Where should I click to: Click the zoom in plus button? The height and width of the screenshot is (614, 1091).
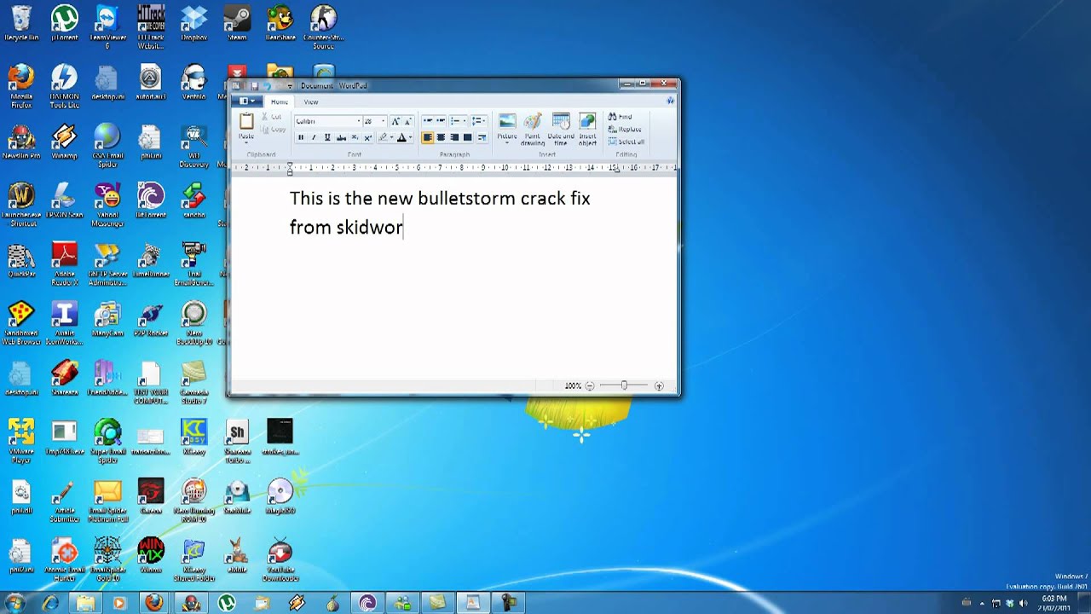pos(659,386)
